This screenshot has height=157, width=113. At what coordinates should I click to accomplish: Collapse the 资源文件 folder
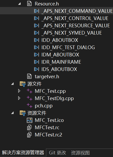click(x=12, y=113)
